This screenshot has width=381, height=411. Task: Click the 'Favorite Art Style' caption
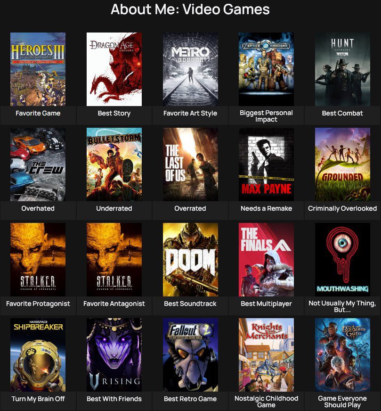pyautogui.click(x=190, y=113)
